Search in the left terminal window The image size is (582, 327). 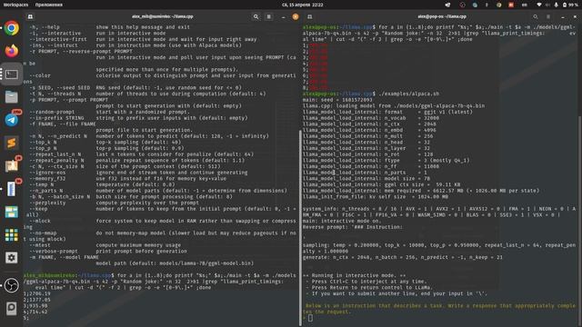pos(256,16)
